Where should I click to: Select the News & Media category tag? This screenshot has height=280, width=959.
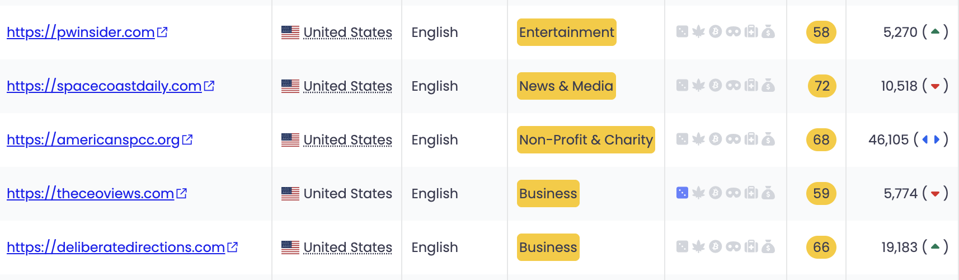point(566,86)
